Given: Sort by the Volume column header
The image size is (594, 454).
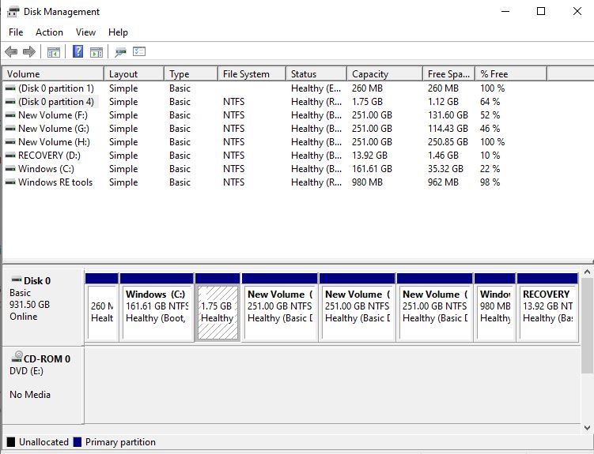Looking at the screenshot, I should click(x=53, y=73).
